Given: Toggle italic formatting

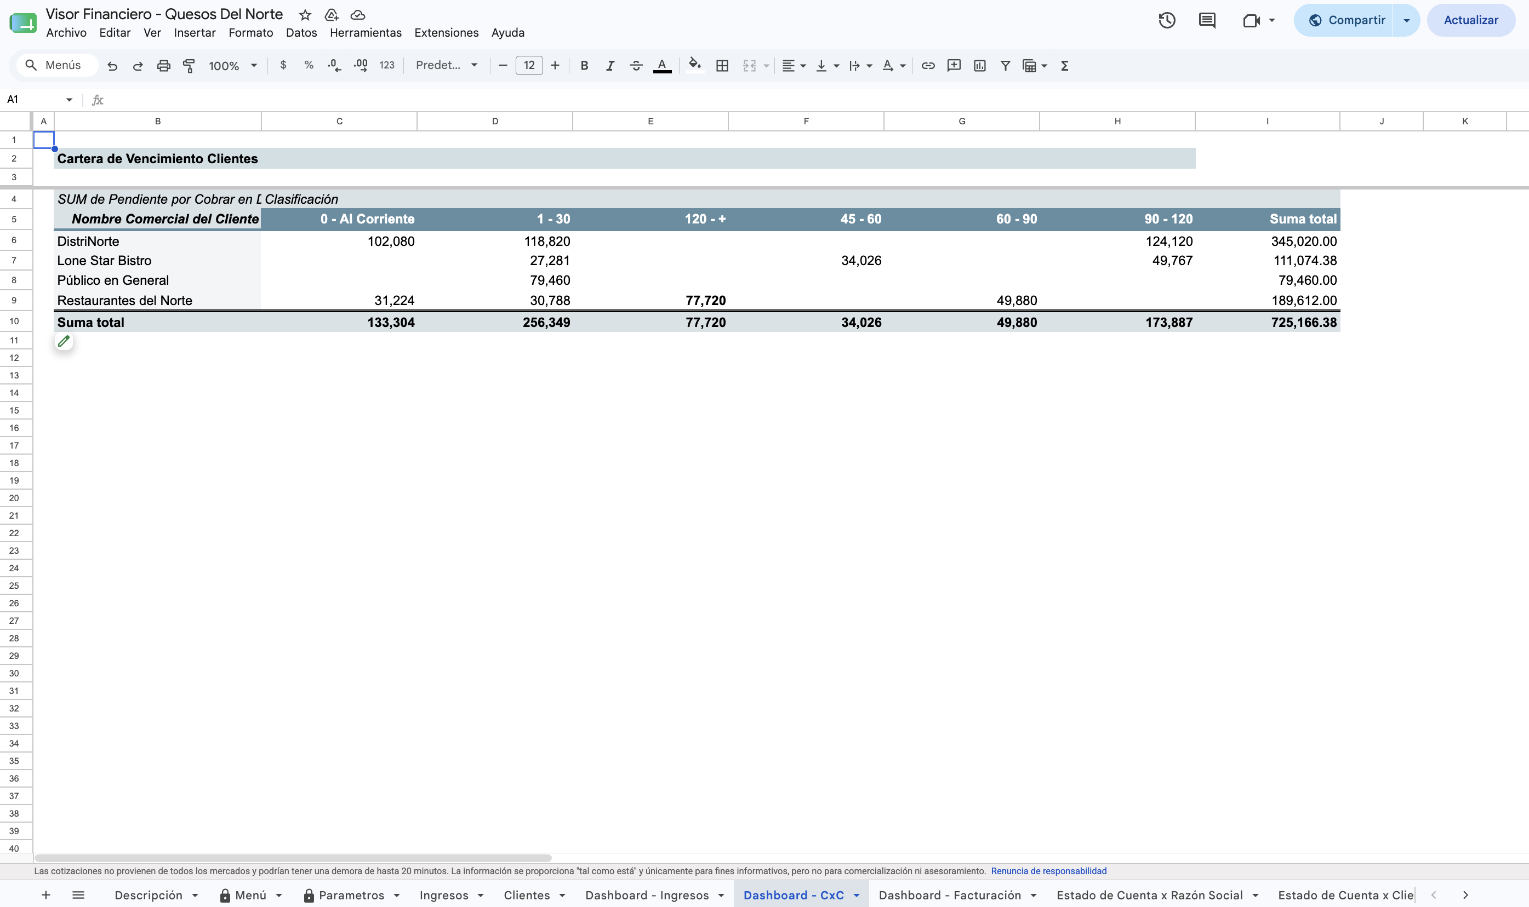Looking at the screenshot, I should click(610, 65).
